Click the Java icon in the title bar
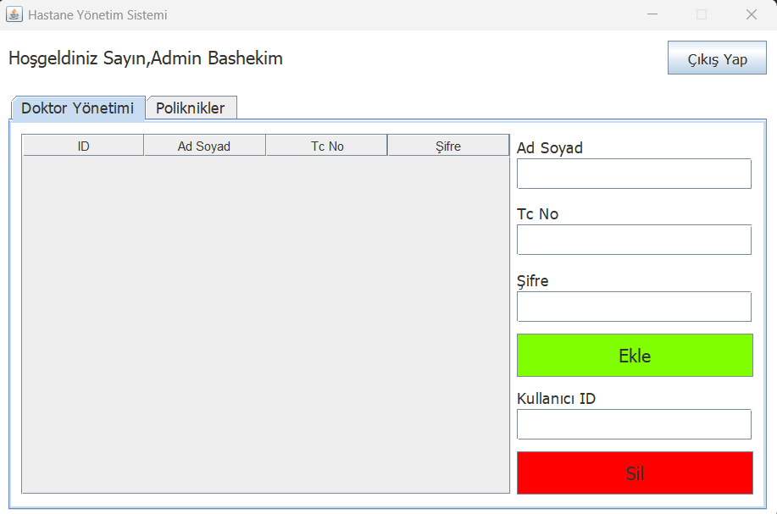The height and width of the screenshot is (514, 777). [x=14, y=14]
